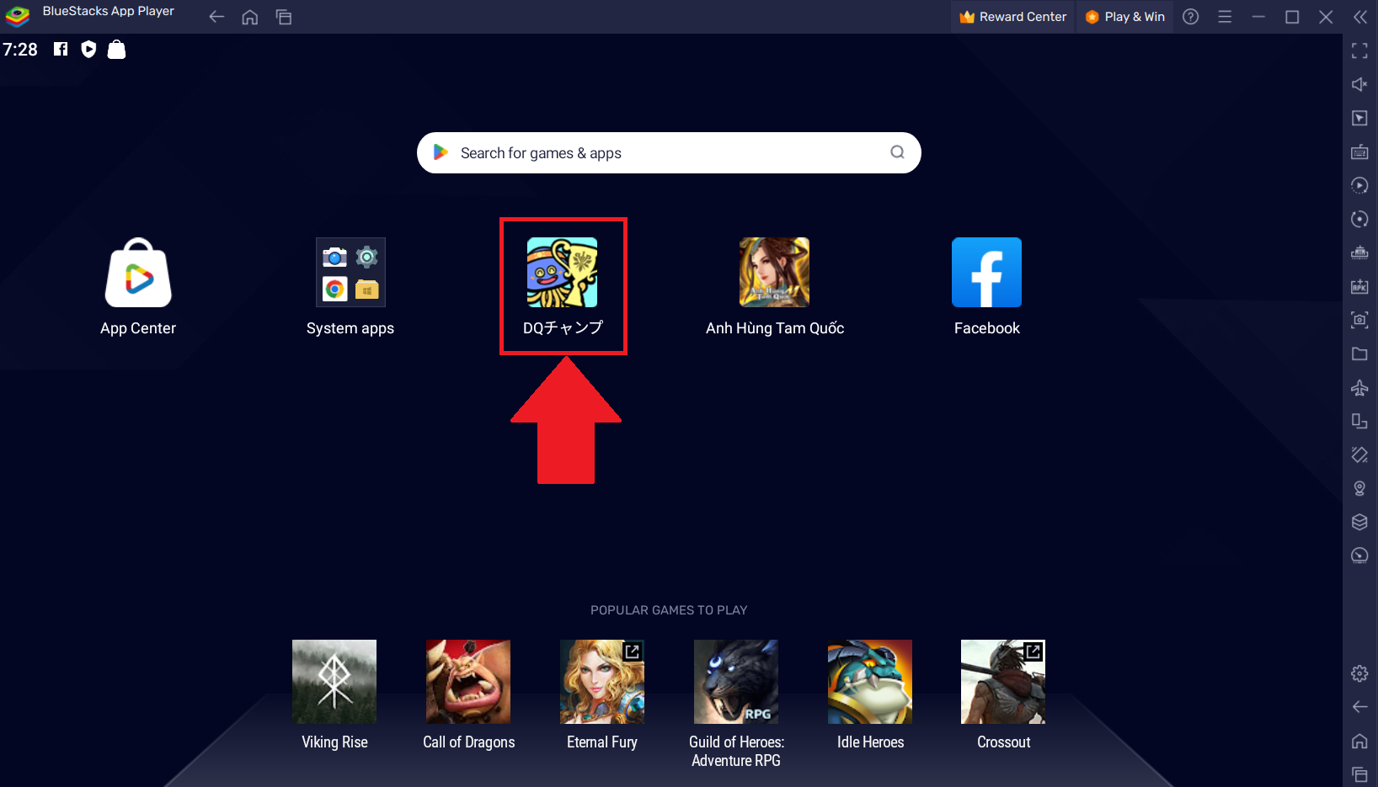
Task: Open set location icon in sidebar
Action: click(x=1359, y=488)
